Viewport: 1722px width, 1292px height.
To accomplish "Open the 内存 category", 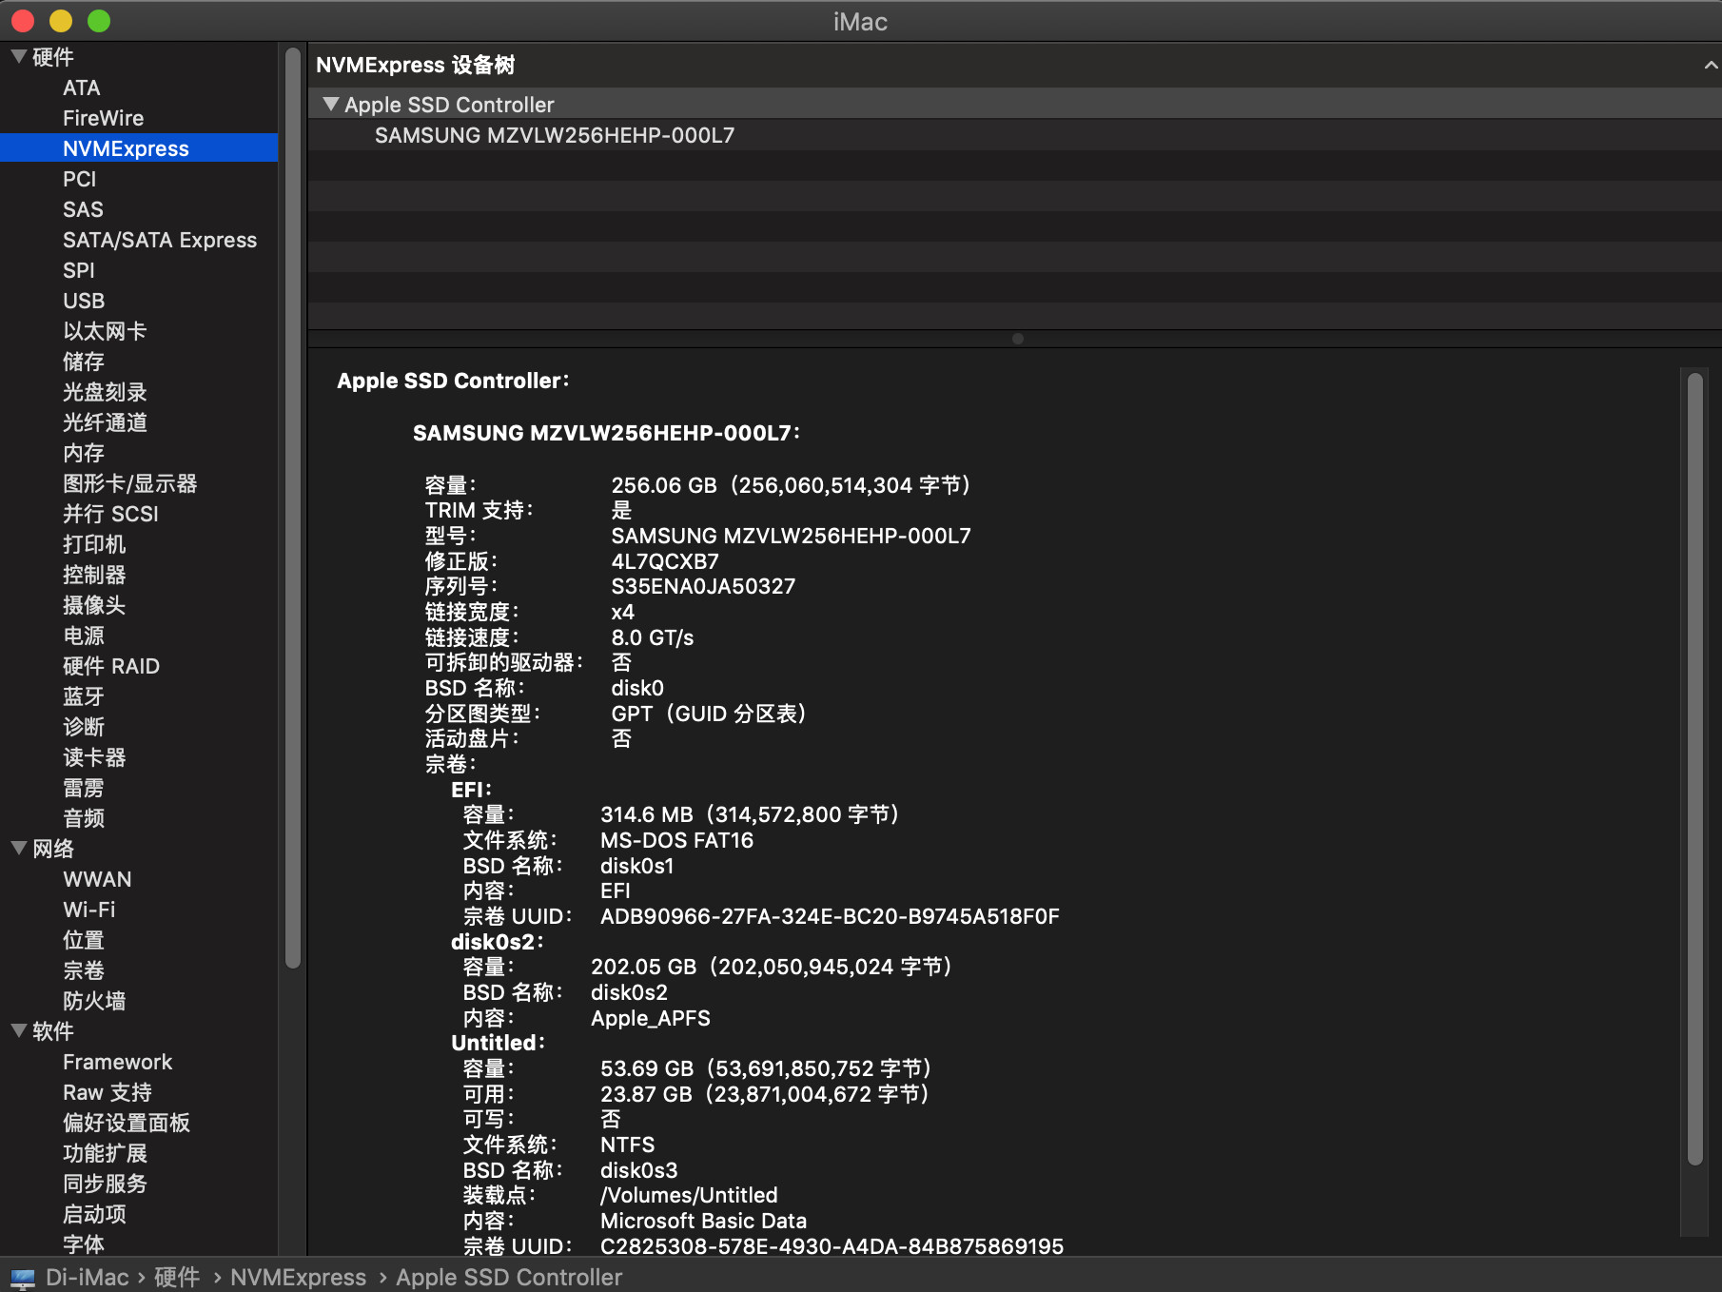I will tap(84, 453).
